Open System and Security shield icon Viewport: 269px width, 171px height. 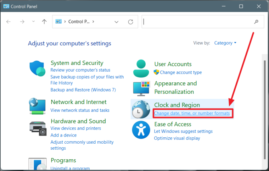click(x=38, y=68)
